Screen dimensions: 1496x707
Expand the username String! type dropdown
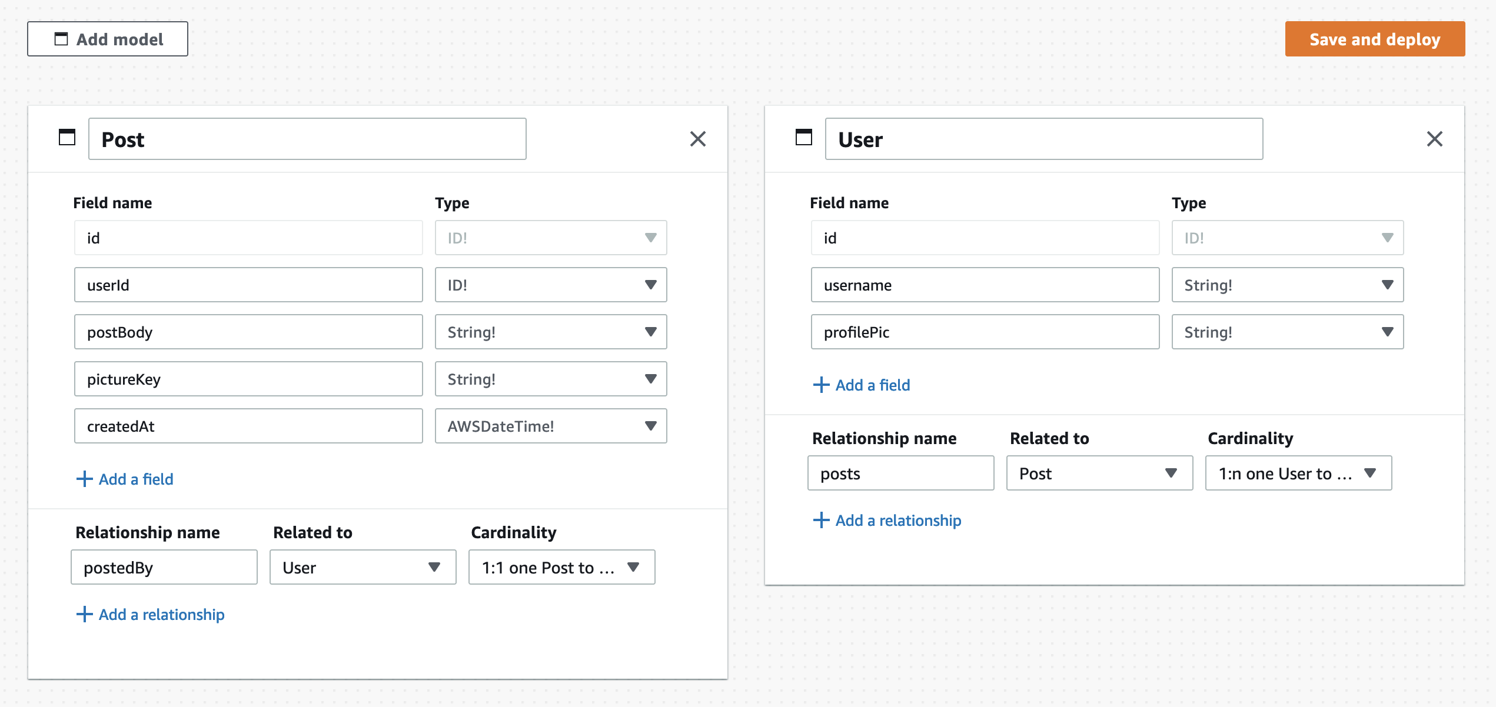1288,285
